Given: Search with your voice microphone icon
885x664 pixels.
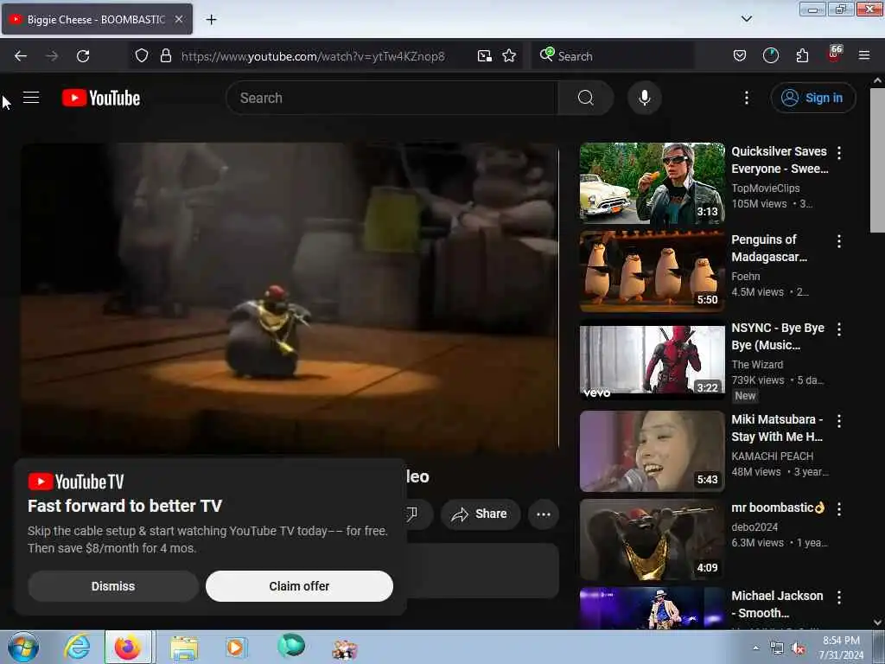Looking at the screenshot, I should (x=644, y=98).
